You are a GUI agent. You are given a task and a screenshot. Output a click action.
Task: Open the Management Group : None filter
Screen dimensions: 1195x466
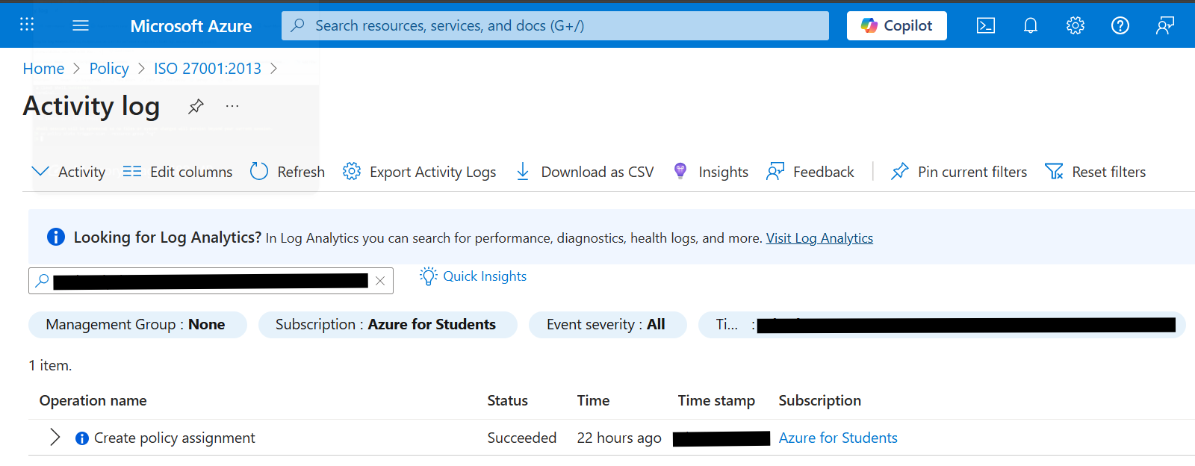pyautogui.click(x=137, y=325)
